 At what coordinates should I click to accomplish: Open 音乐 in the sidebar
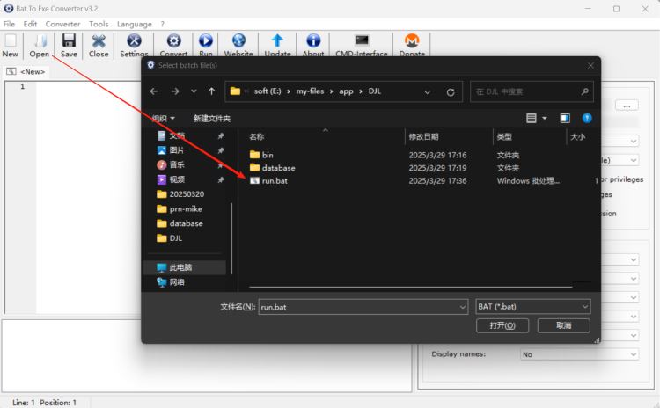click(x=177, y=165)
